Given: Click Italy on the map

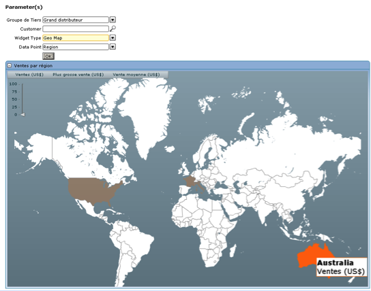Looking at the screenshot, I should 200,186.
